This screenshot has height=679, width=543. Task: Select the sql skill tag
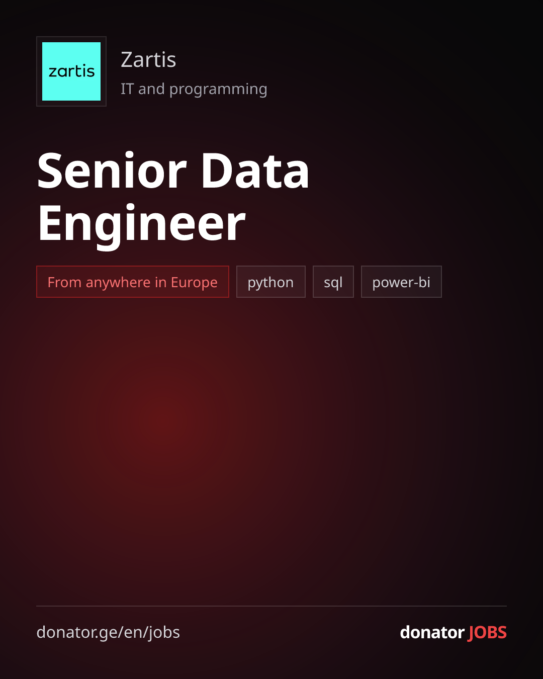pos(333,282)
